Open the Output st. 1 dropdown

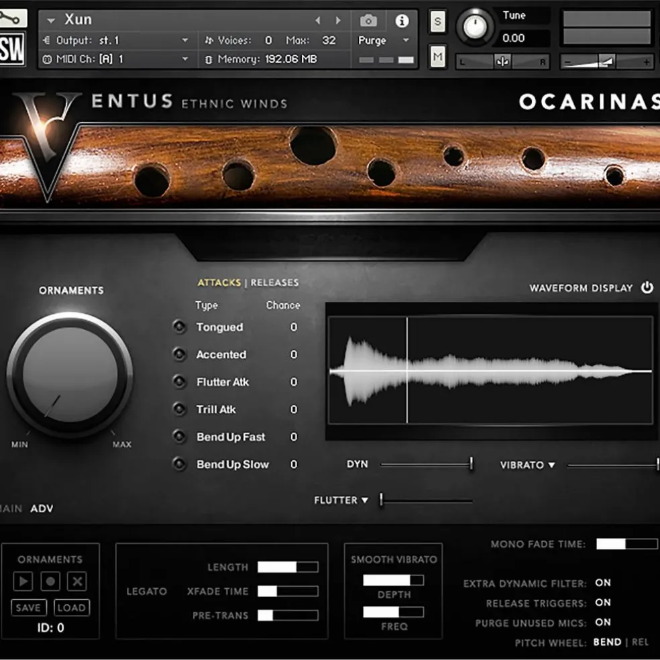[184, 40]
